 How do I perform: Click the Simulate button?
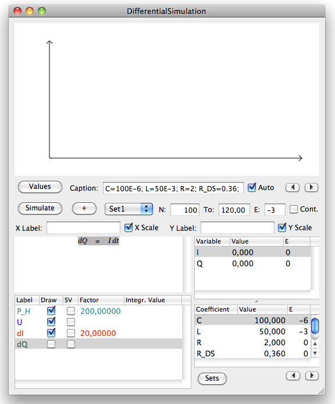pos(40,208)
